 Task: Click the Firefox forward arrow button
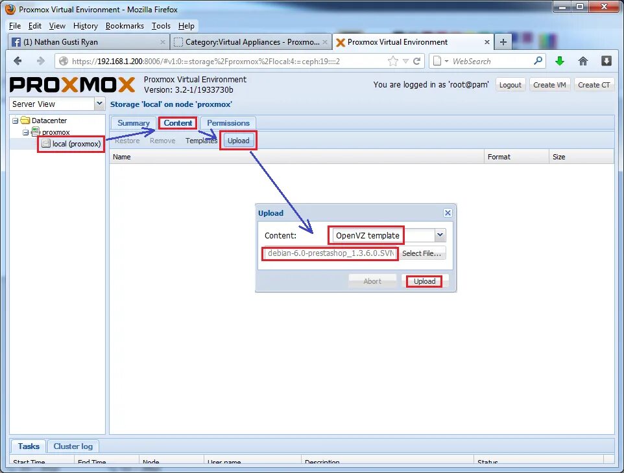tap(40, 61)
